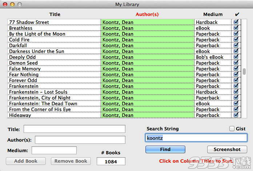
Task: Click the Add Book button
Action: pos(26,161)
